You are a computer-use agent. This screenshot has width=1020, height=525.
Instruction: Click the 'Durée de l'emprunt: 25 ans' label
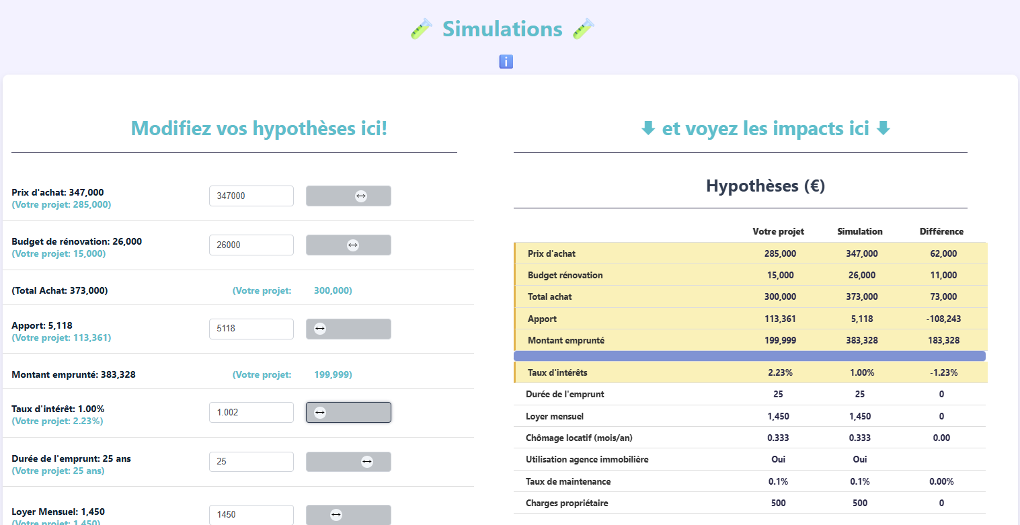pyautogui.click(x=71, y=458)
